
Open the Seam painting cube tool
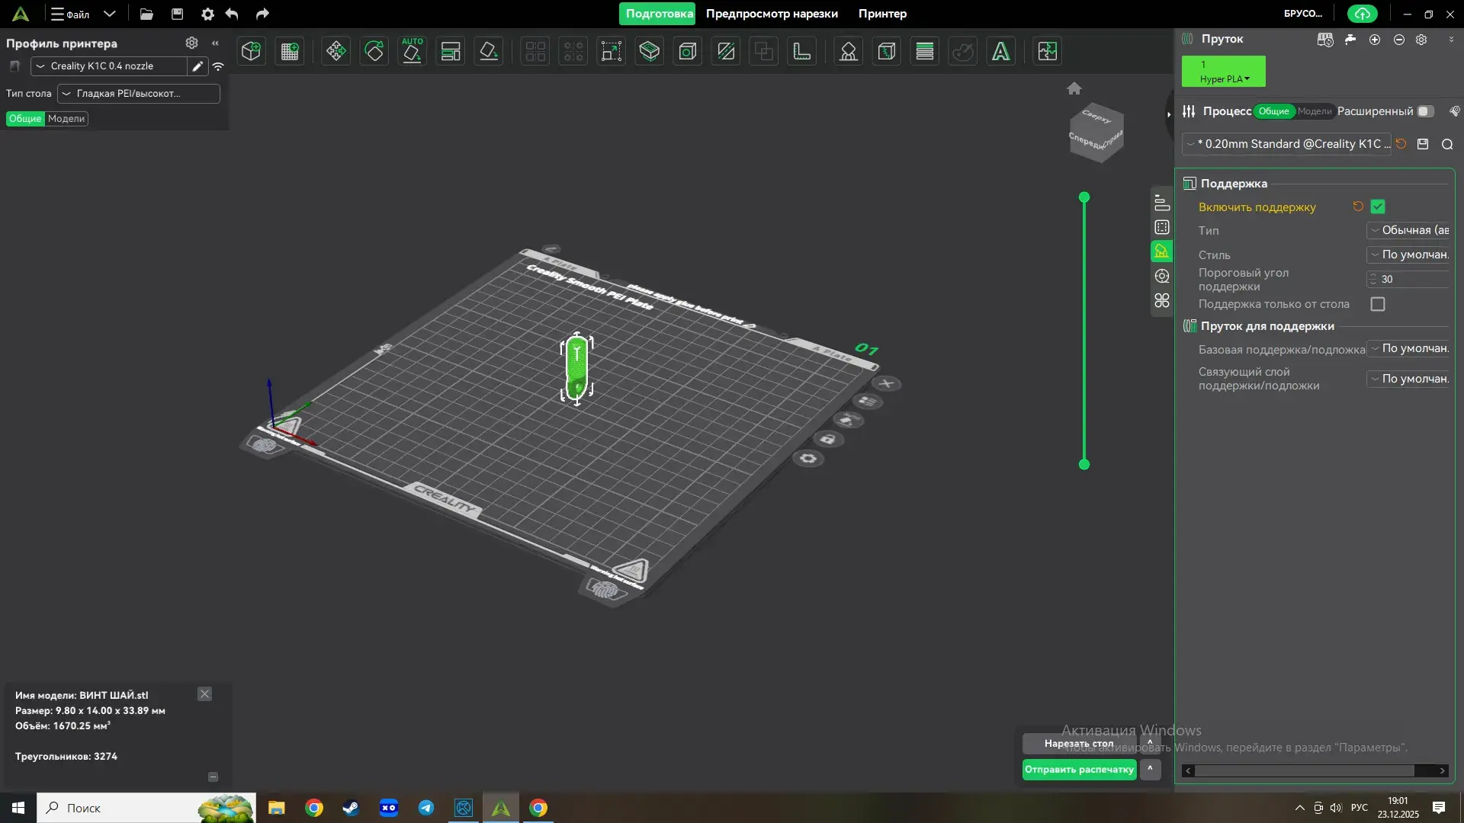point(886,51)
